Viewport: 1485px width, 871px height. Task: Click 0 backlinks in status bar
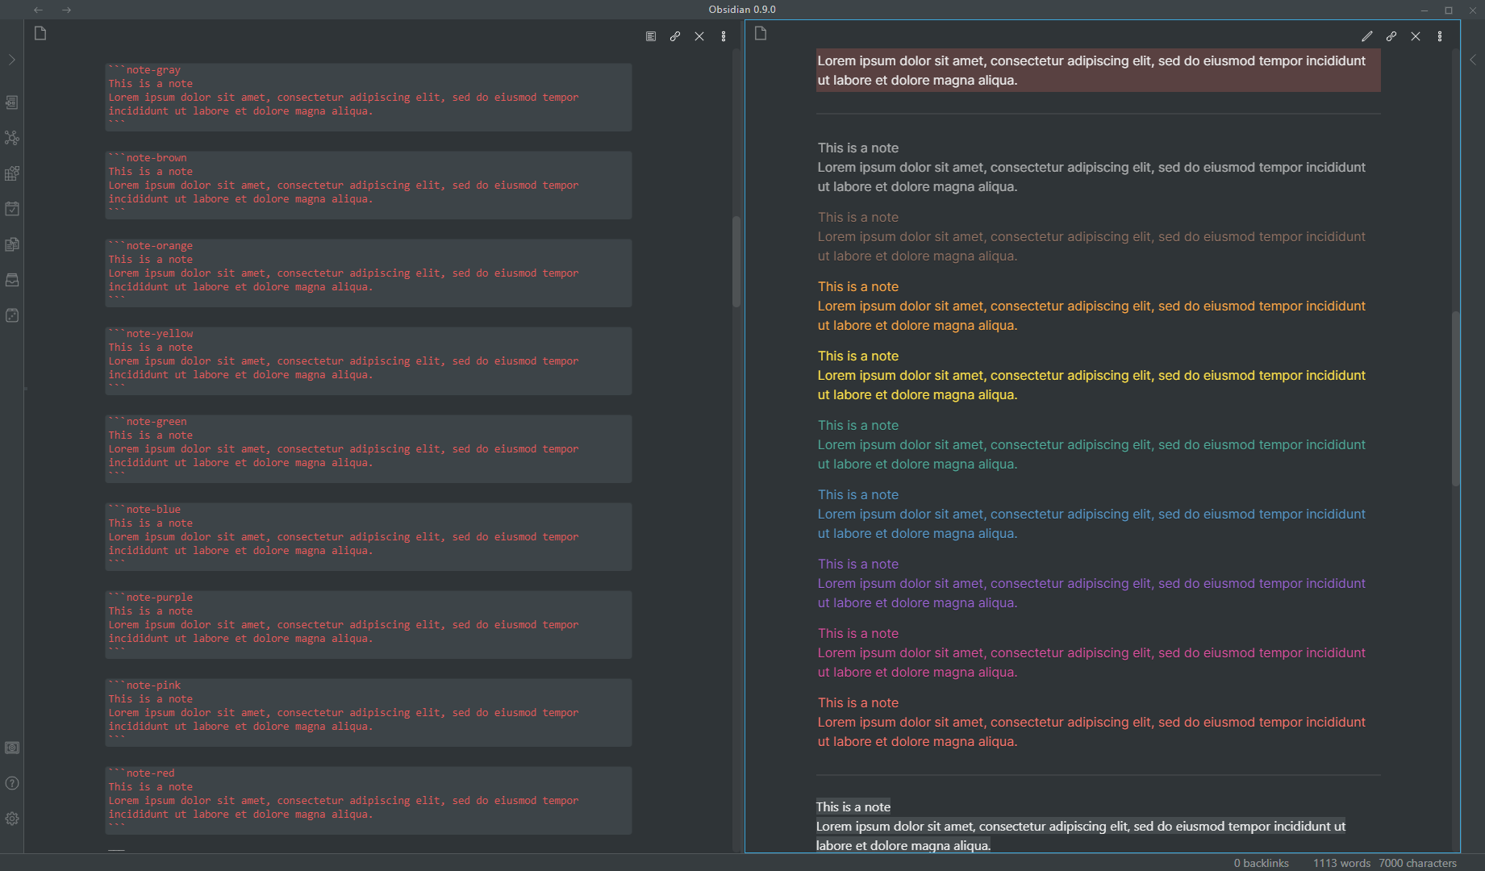point(1262,863)
